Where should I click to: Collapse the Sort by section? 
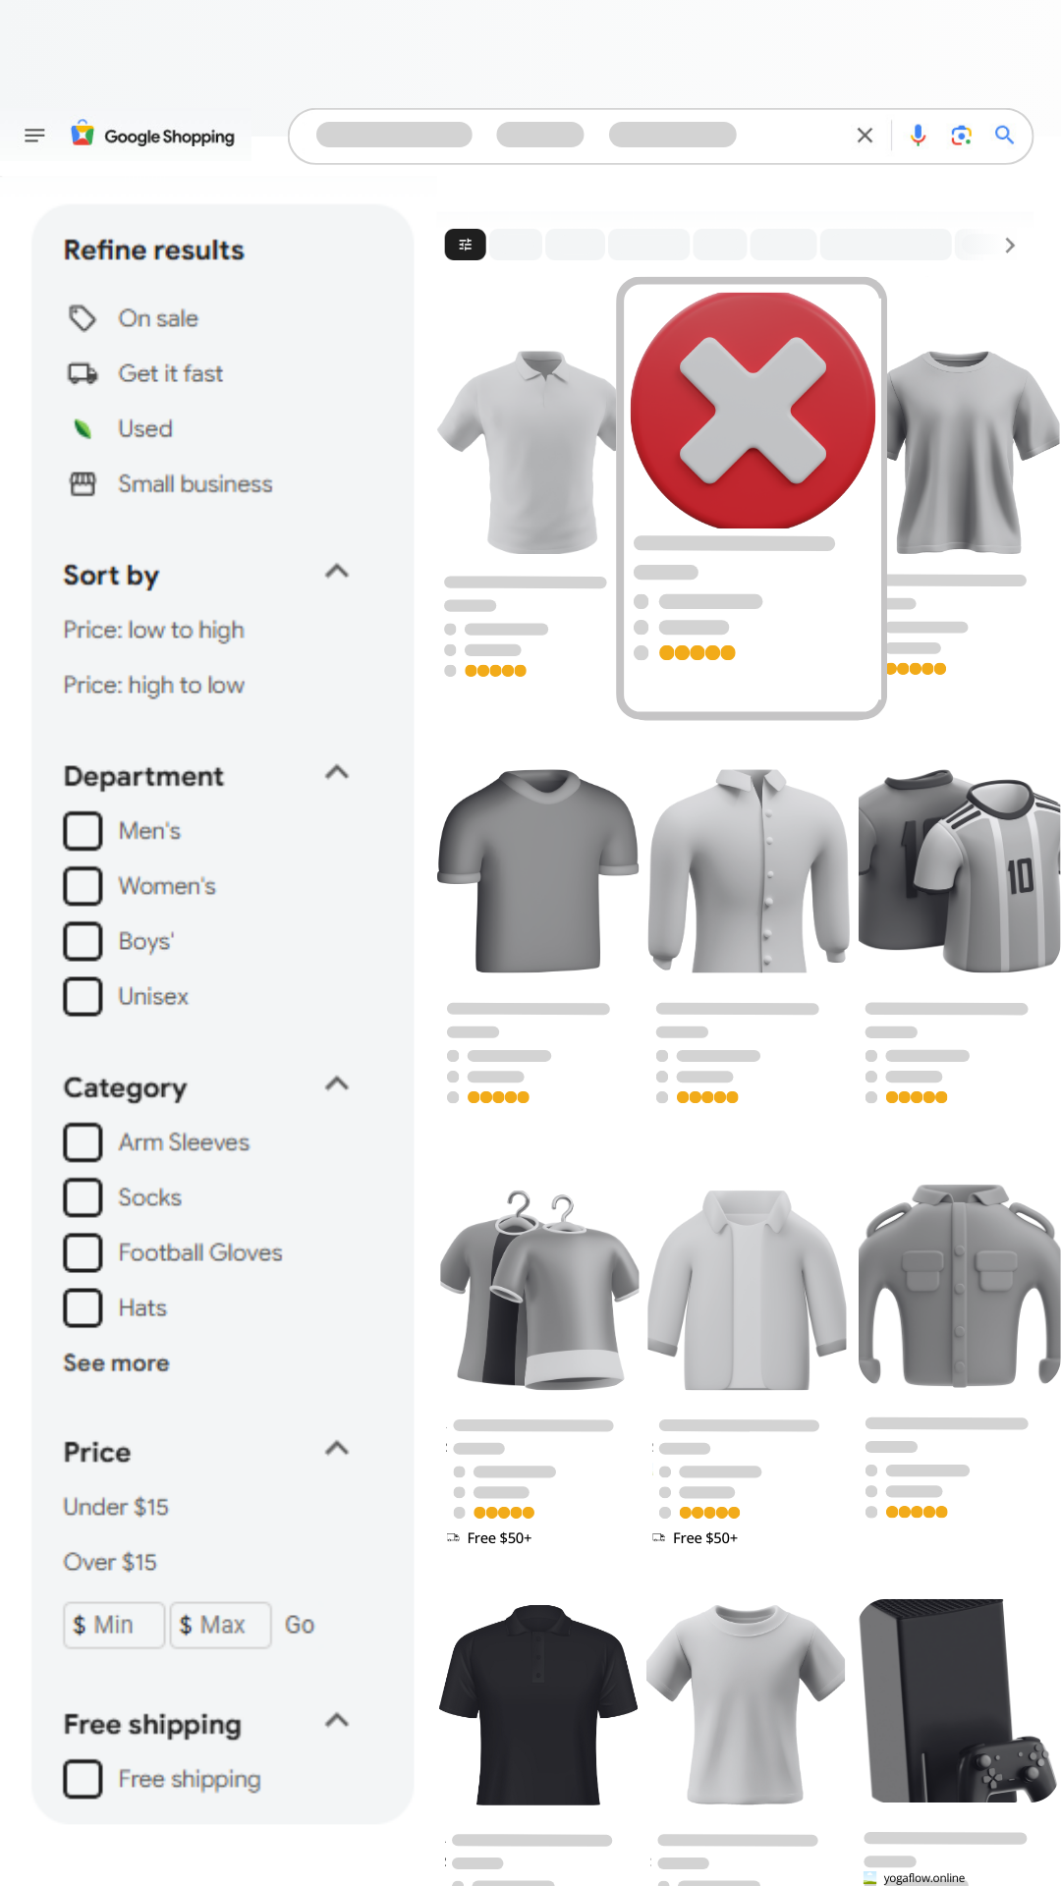(337, 572)
